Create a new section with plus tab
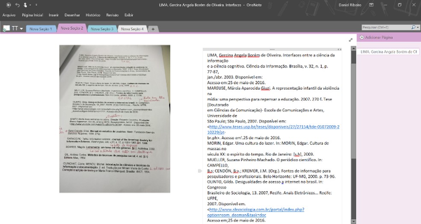 point(153,29)
